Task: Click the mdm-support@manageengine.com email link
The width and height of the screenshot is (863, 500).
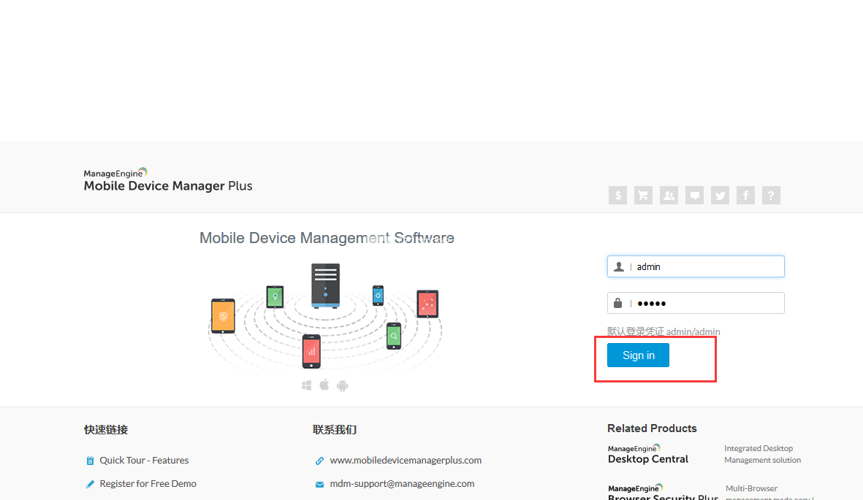Action: [403, 484]
